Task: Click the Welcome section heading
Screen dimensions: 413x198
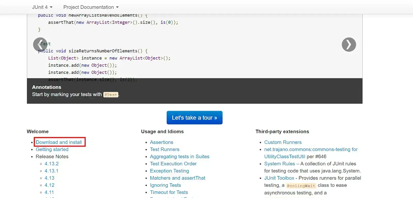Action: [x=38, y=132]
